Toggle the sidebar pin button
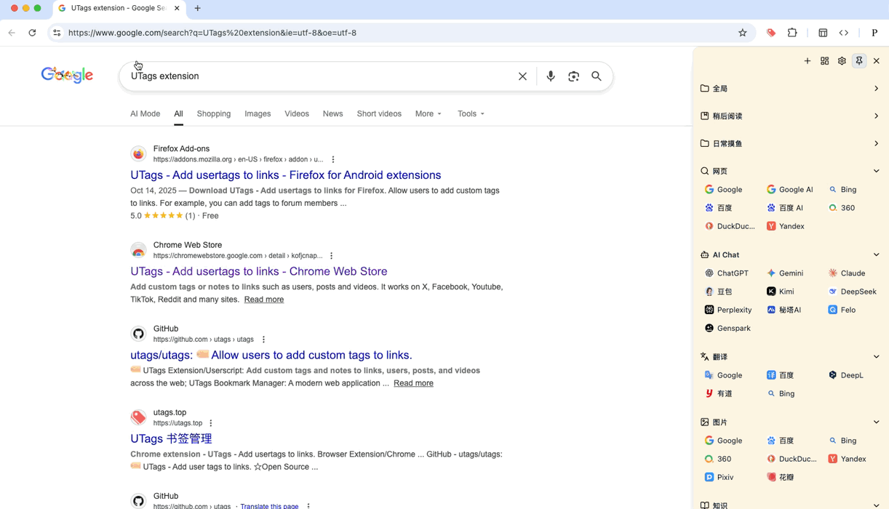The image size is (889, 509). [x=859, y=61]
